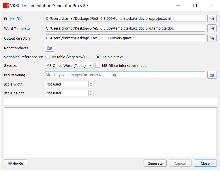Viewport: 220px width, 171px height.
Task: Decrease the scale height value
Action: click(91, 94)
